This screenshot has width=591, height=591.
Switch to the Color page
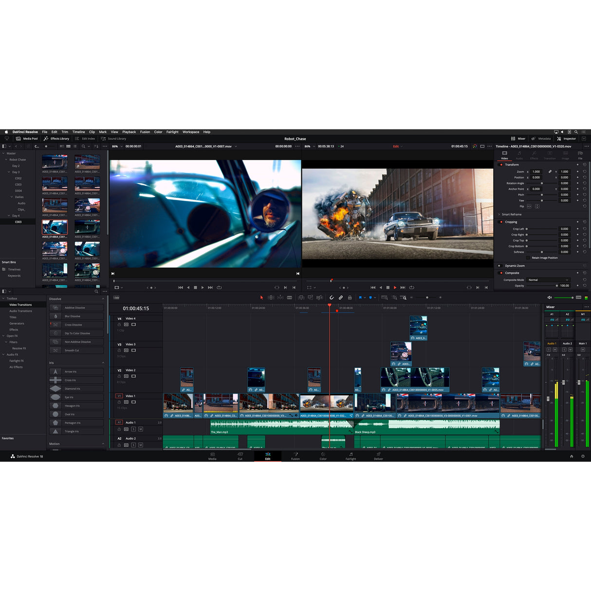[x=323, y=457]
